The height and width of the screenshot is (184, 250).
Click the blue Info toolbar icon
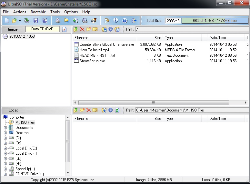[x=116, y=21]
